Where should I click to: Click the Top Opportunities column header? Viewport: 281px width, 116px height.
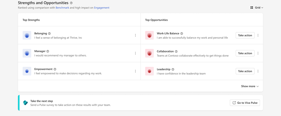(x=156, y=20)
